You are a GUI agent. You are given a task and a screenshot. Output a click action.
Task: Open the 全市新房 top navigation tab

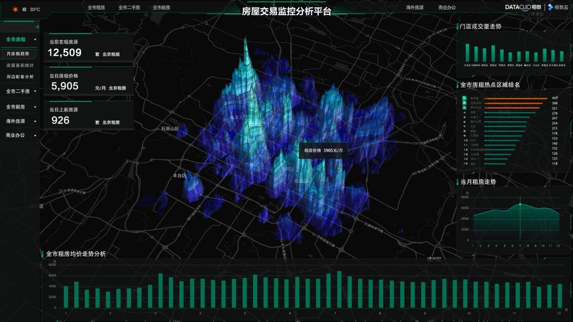[161, 7]
